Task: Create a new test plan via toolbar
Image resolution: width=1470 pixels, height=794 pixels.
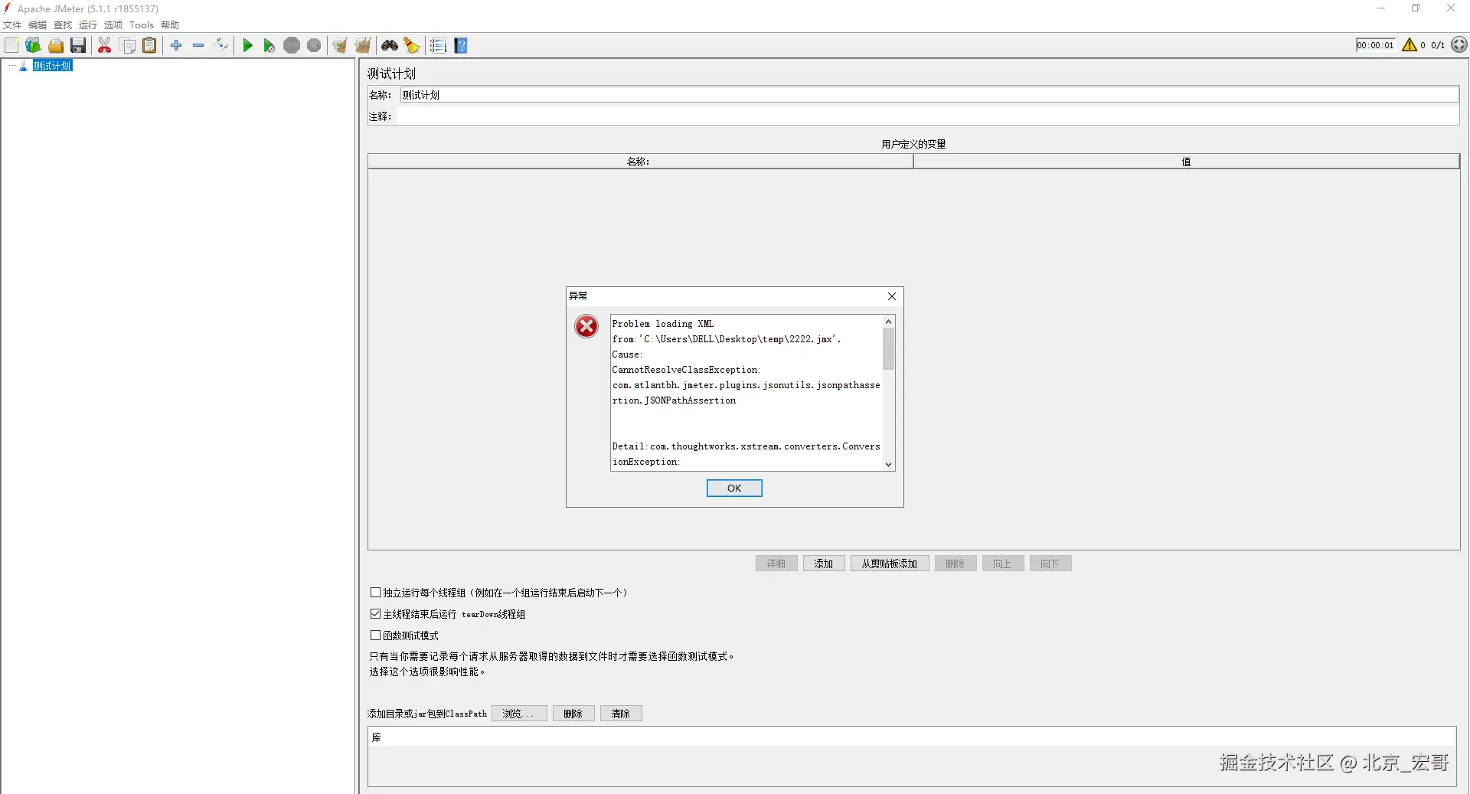Action: tap(11, 46)
